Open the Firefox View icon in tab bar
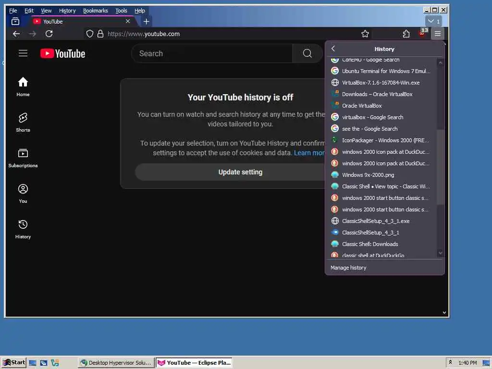This screenshot has height=369, width=492. click(15, 21)
